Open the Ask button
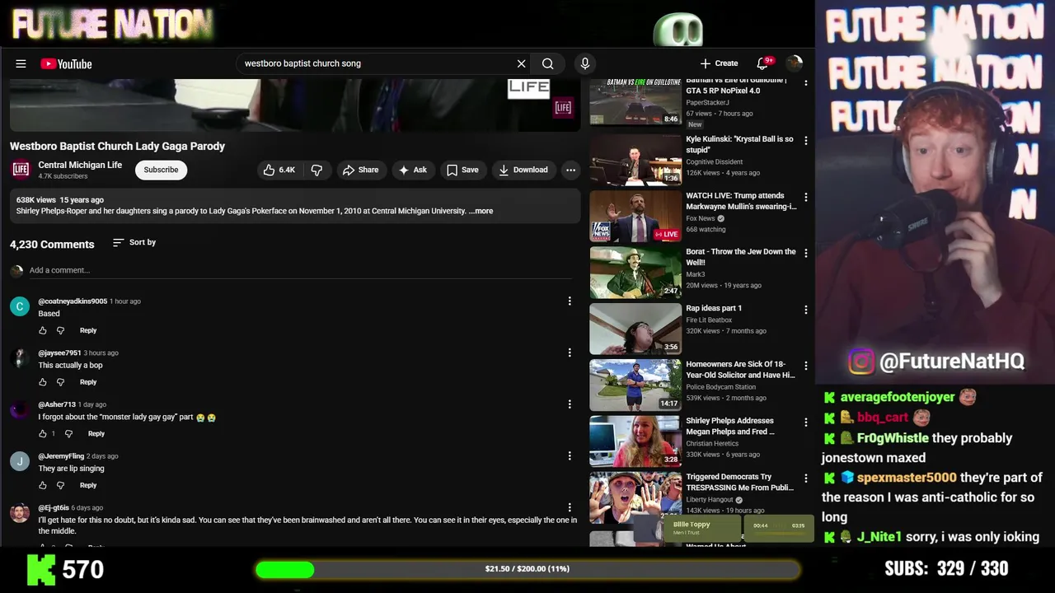Screen dimensions: 1055x593 pos(412,170)
